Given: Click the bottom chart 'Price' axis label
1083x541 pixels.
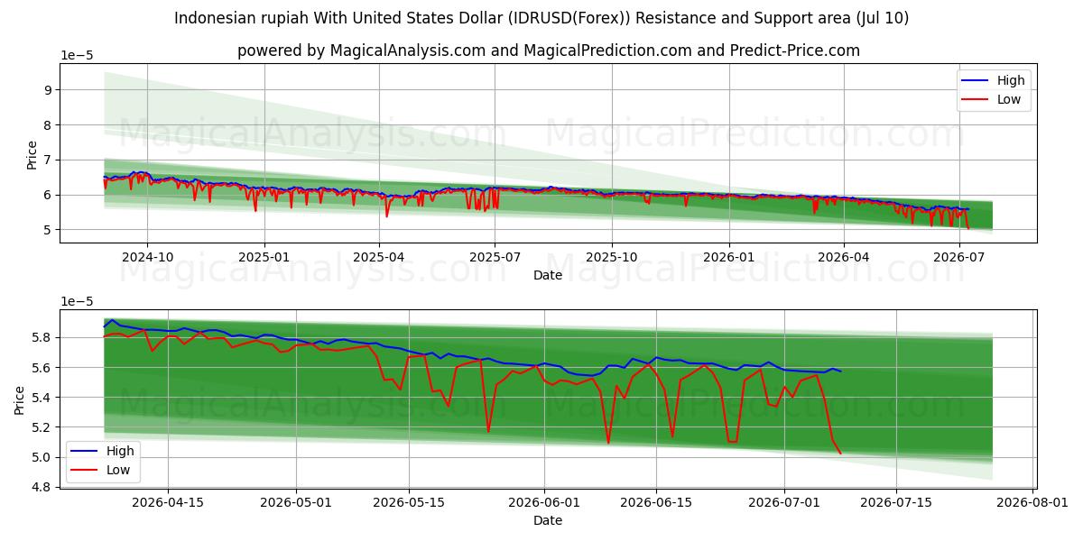Looking at the screenshot, I should (x=20, y=399).
